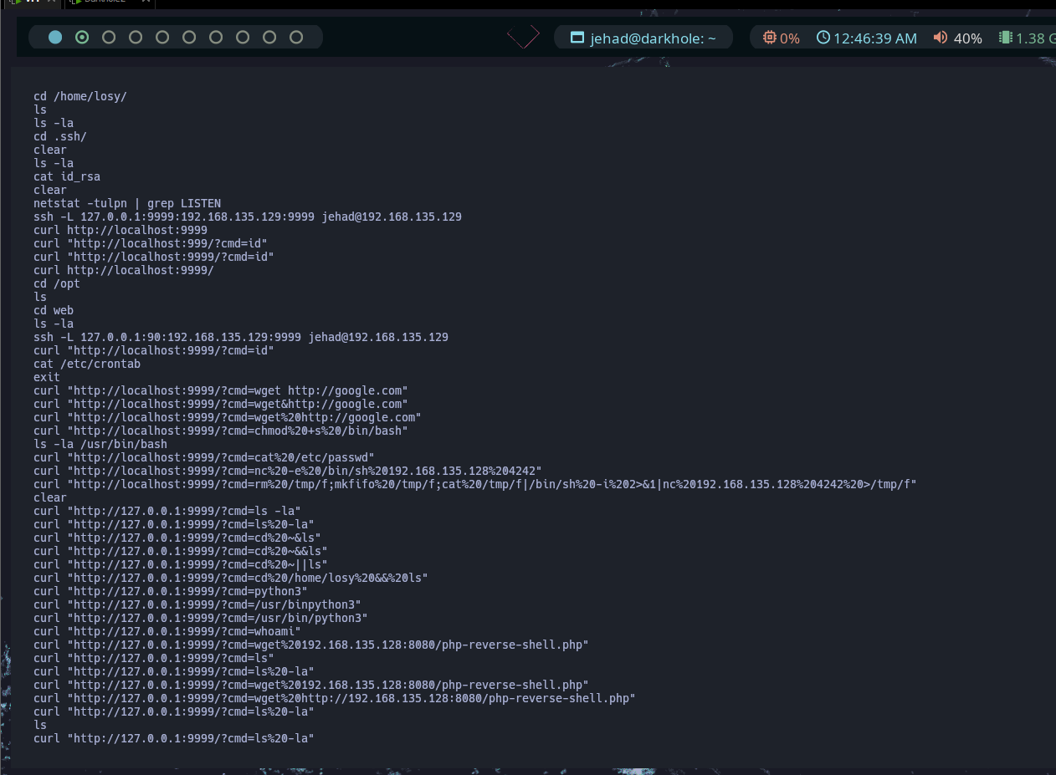Click the curl 'cmd=python3' line
Viewport: 1056px width, 775px height.
point(171,591)
